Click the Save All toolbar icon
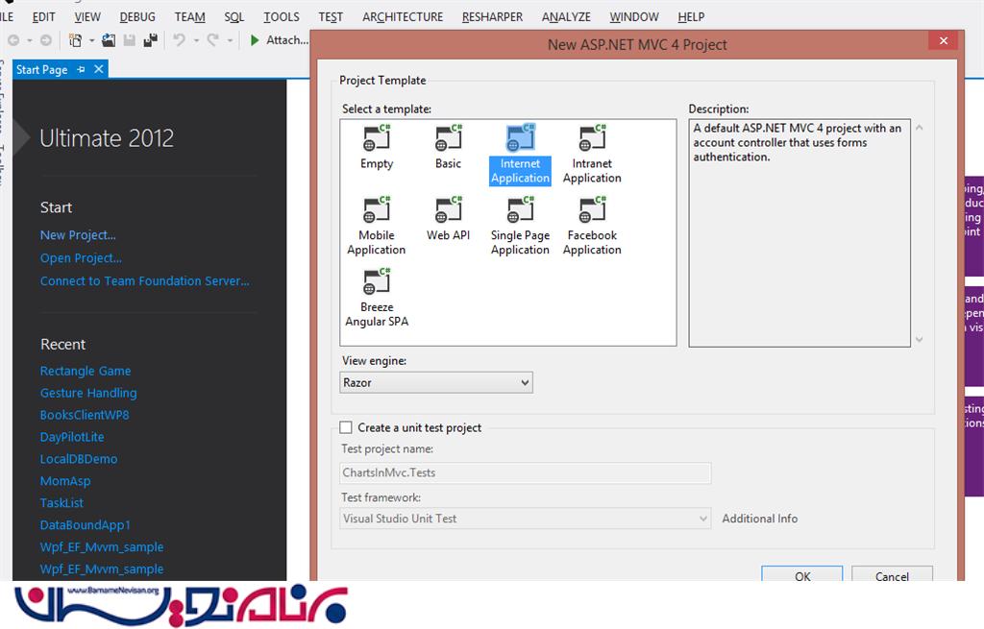The width and height of the screenshot is (984, 629). (x=150, y=40)
